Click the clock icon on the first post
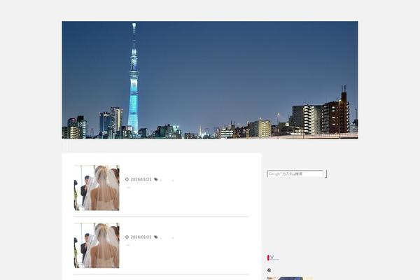 click(x=127, y=179)
